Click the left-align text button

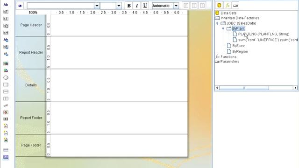tap(186, 6)
